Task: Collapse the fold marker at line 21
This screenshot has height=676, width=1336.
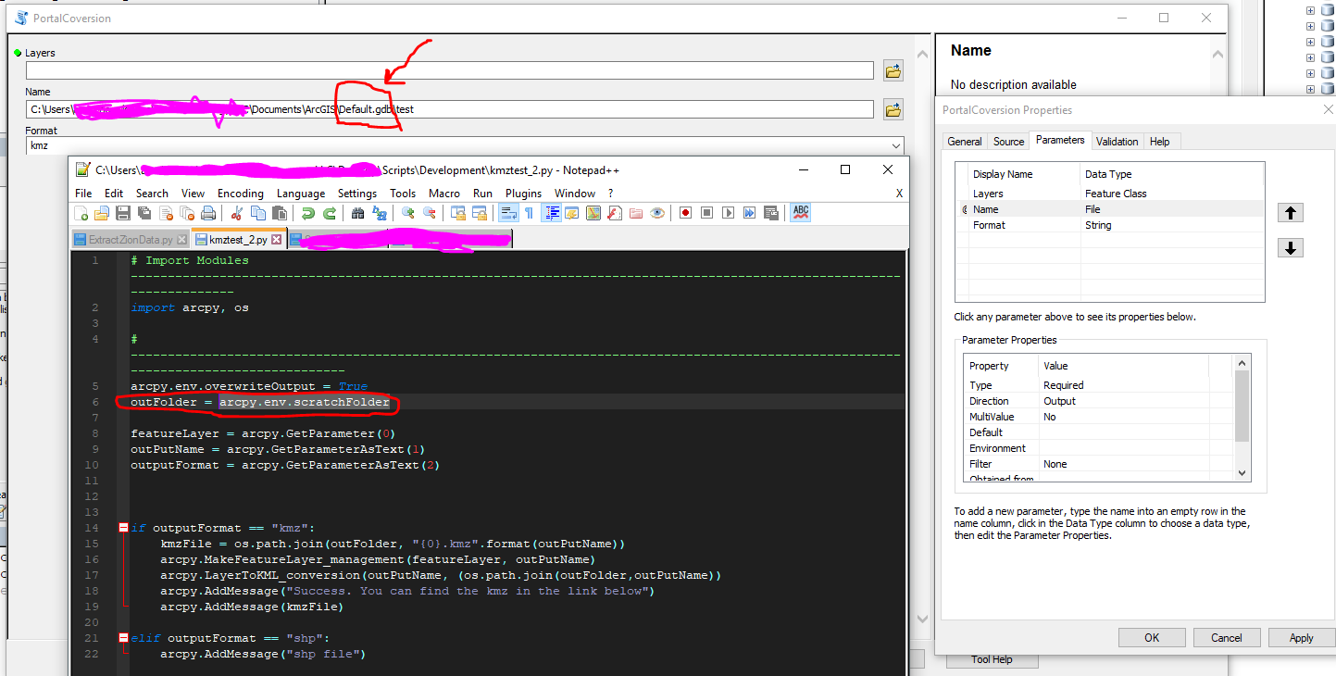Action: pyautogui.click(x=123, y=638)
